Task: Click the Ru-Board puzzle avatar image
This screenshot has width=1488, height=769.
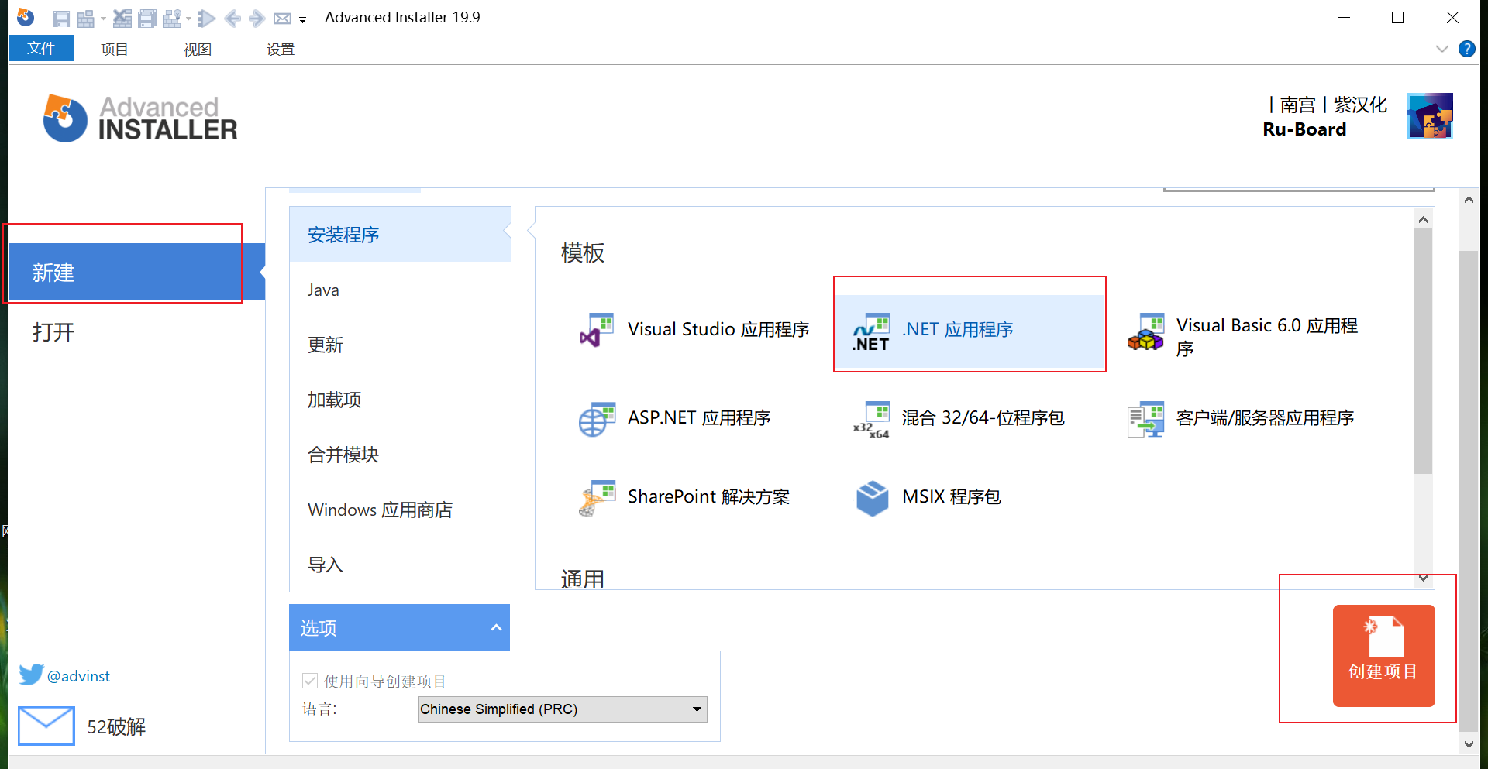Action: click(x=1429, y=116)
